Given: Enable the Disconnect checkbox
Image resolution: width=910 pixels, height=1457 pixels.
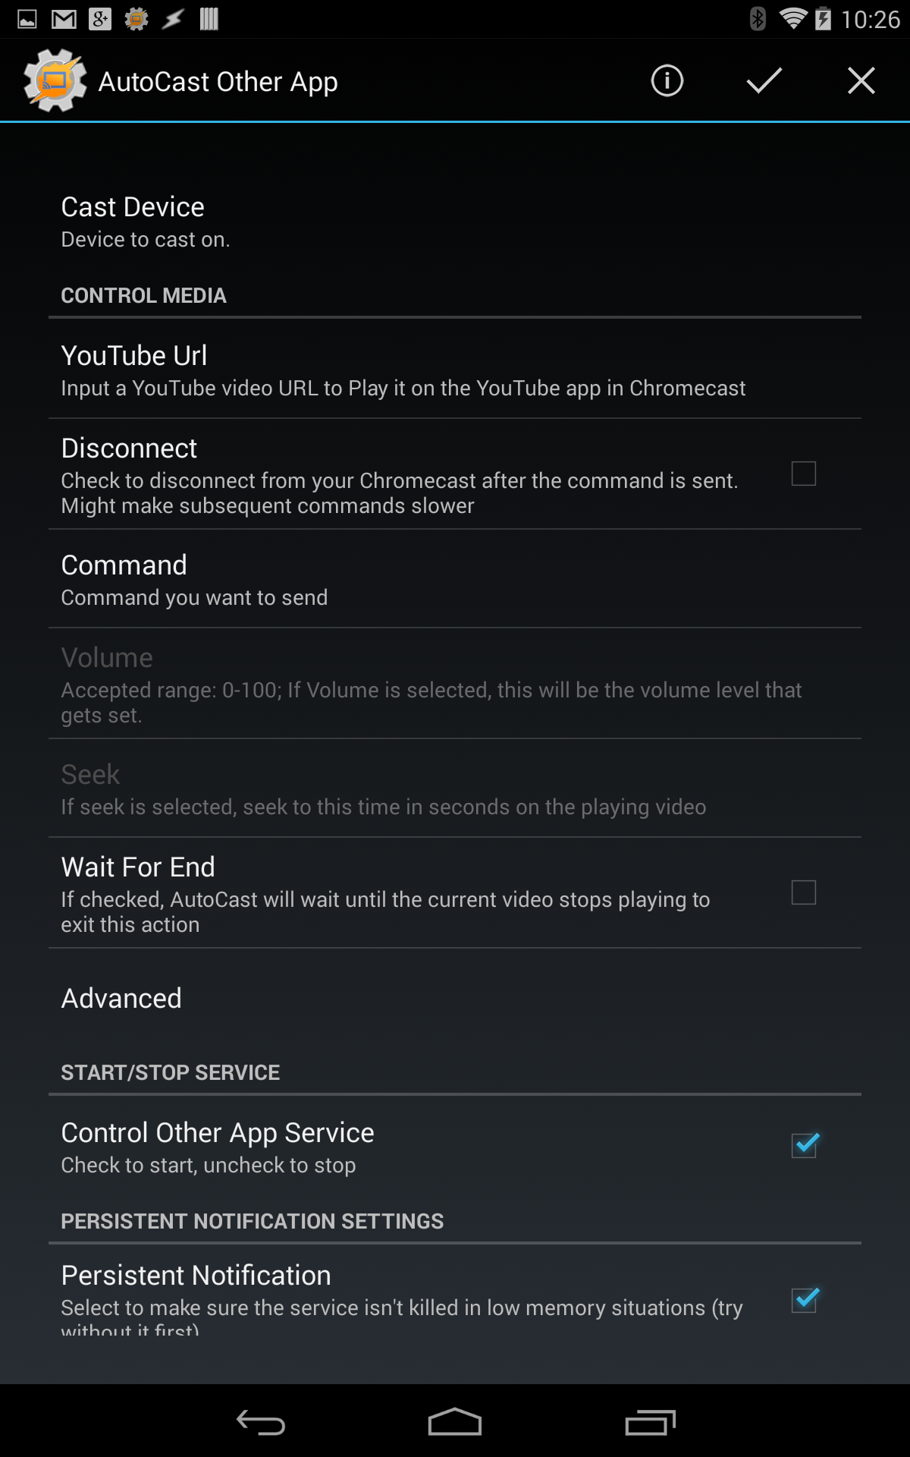Looking at the screenshot, I should click(805, 474).
